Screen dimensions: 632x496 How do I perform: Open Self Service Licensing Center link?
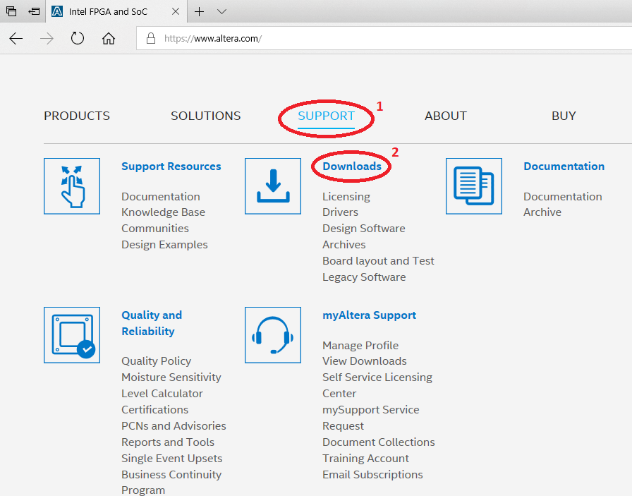pyautogui.click(x=377, y=385)
